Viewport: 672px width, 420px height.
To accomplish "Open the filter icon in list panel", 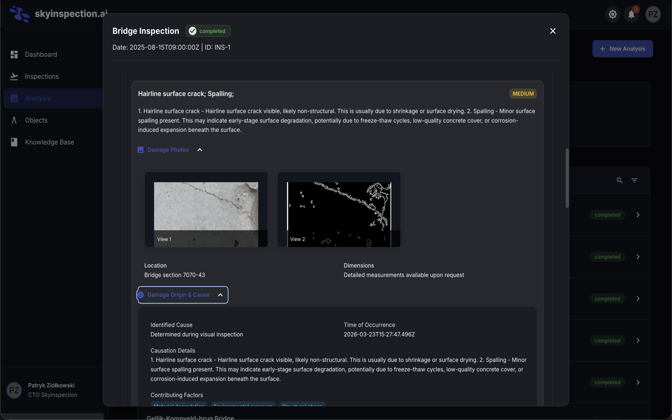I will click(635, 181).
